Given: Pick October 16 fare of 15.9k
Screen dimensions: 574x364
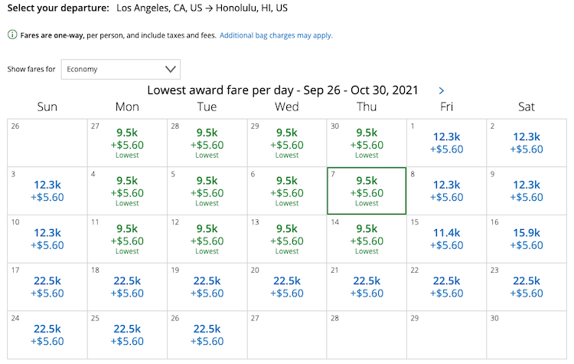Looking at the screenshot, I should coord(527,239).
